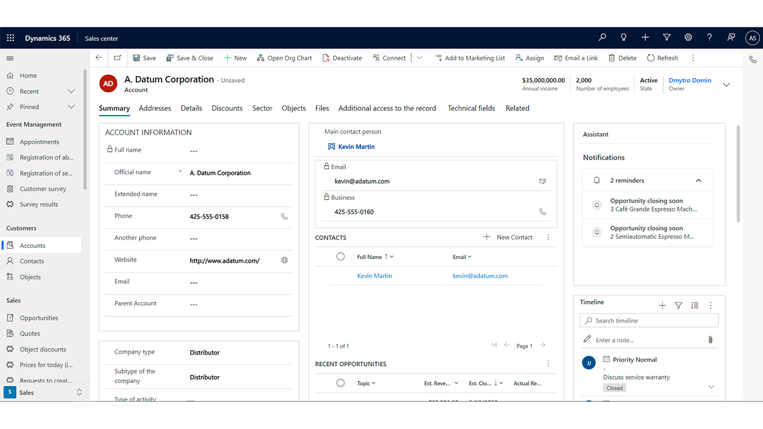
Task: Attach a file to the note
Action: coord(711,340)
